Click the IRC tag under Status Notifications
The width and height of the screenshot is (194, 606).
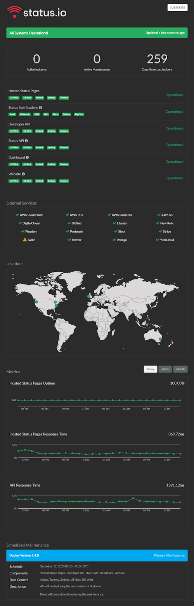coord(46,114)
